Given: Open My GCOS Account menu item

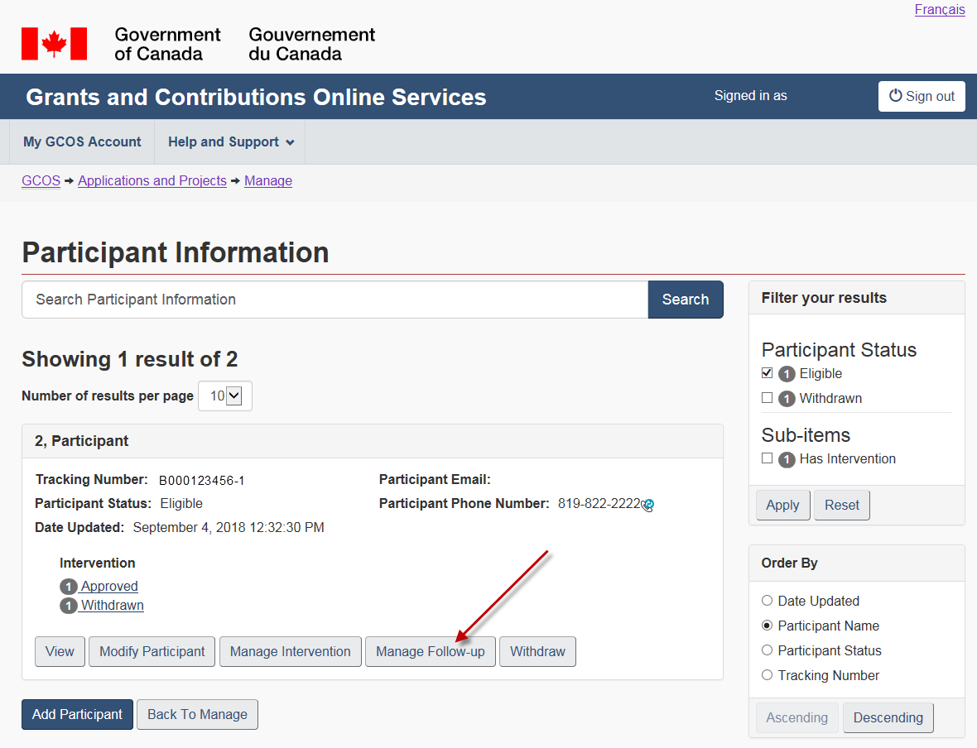Looking at the screenshot, I should (82, 142).
